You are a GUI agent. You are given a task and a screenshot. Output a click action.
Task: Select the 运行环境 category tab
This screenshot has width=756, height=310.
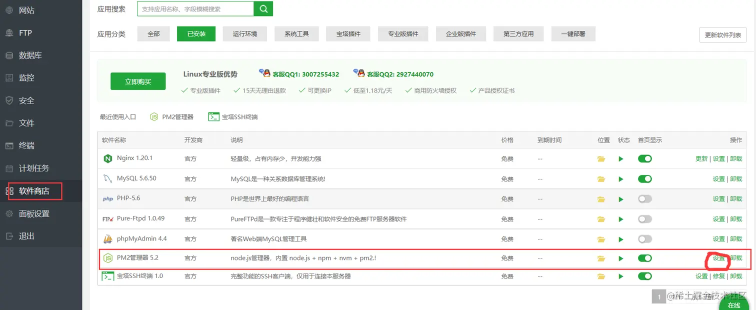point(245,34)
